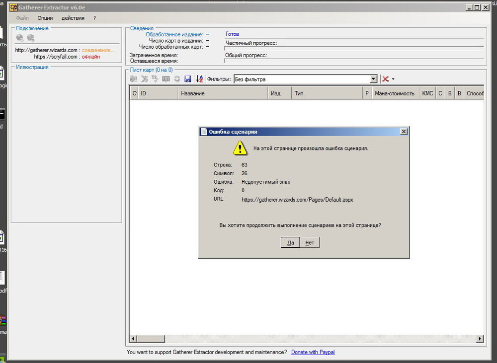Click the grayed-out refresh arrows icon
The width and height of the screenshot is (497, 363).
(x=177, y=79)
